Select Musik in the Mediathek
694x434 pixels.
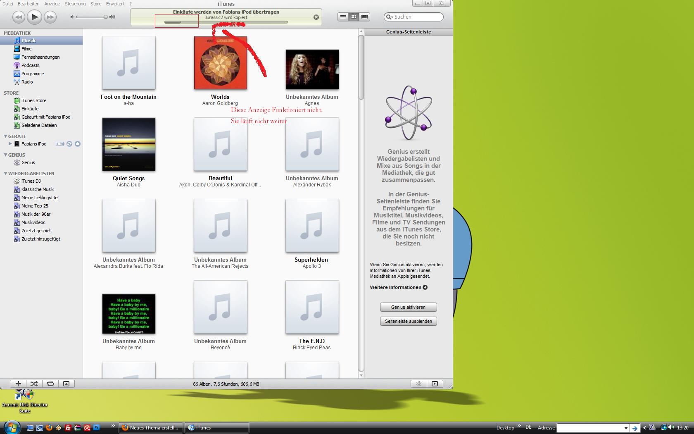tap(41, 41)
